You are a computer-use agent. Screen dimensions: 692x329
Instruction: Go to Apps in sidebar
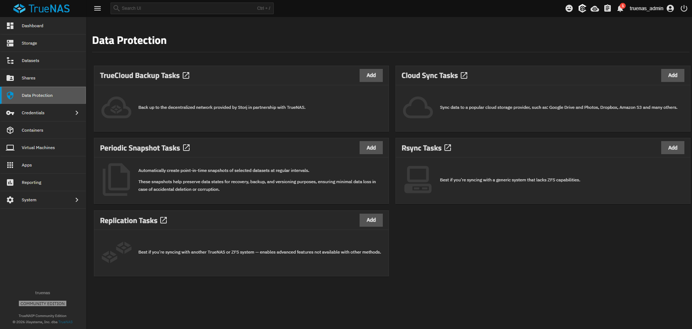43,165
